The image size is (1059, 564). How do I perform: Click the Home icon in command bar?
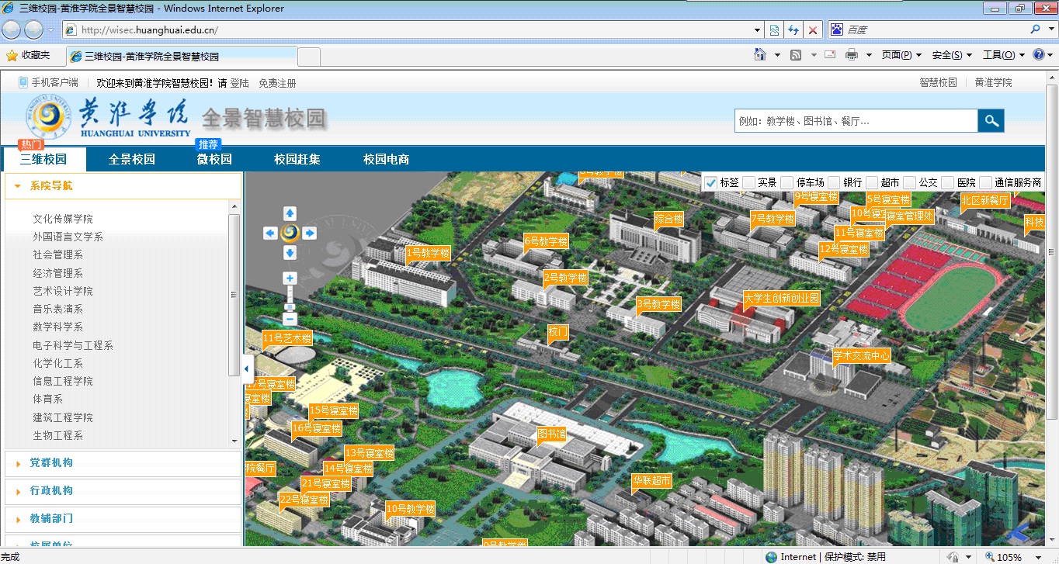pyautogui.click(x=761, y=54)
